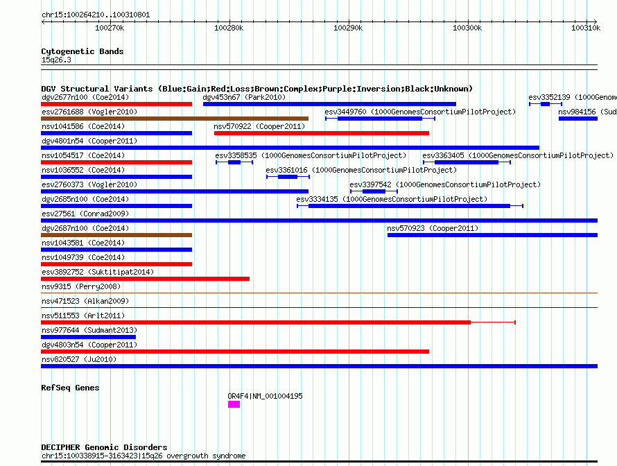
Task: Click the esv3449760 variant label
Action: point(420,112)
